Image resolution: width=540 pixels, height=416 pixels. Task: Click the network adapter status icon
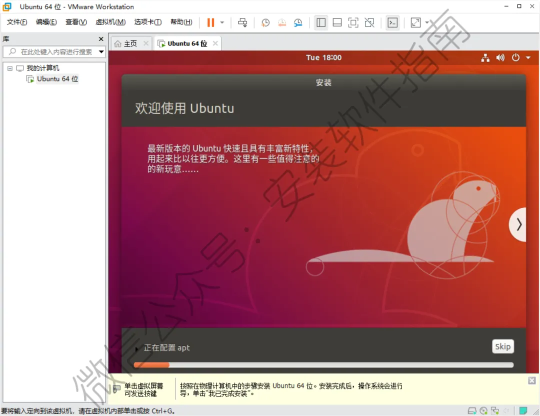tap(495, 410)
